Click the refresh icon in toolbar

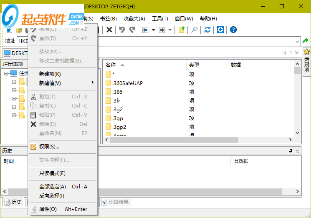[x=207, y=30]
